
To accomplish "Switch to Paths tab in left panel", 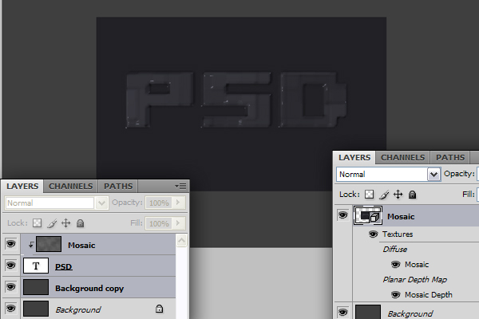I will point(118,186).
